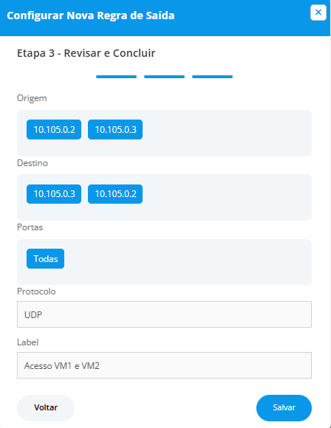The width and height of the screenshot is (331, 428).
Task: Select the second step progress indicator
Action: 164,77
